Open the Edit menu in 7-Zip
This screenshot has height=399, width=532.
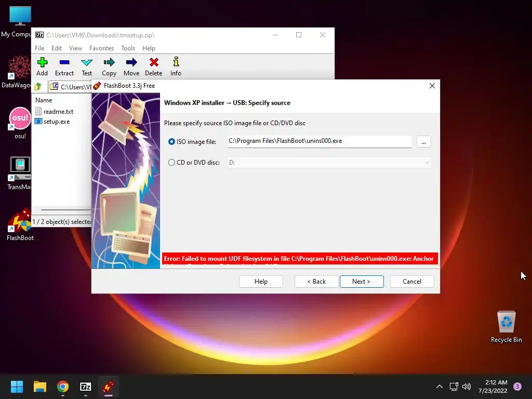[56, 48]
